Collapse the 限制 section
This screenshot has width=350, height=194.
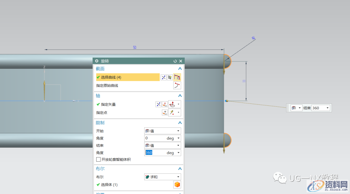click(180, 123)
